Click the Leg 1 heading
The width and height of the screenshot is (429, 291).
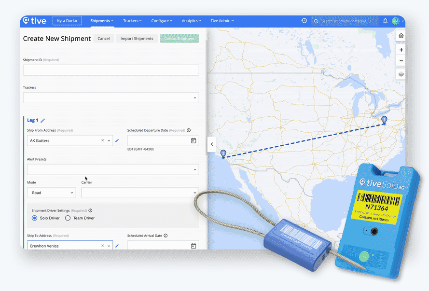[x=32, y=120]
